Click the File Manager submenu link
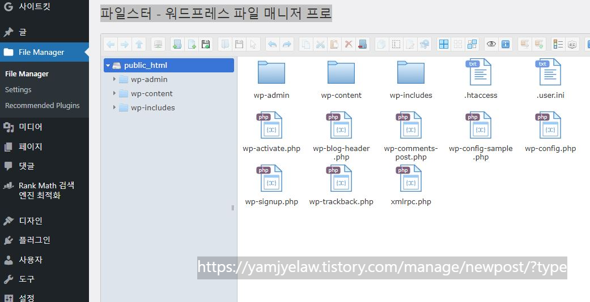590x302 pixels. click(27, 74)
